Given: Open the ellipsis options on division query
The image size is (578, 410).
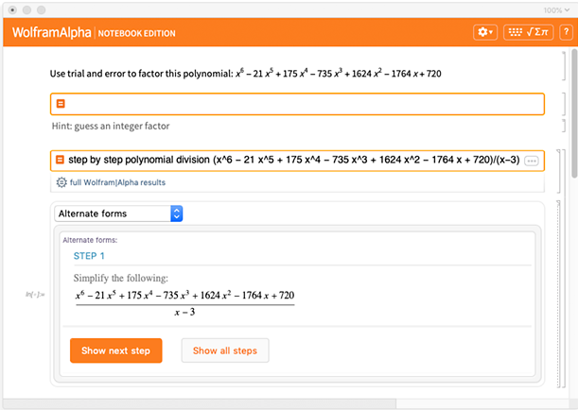Looking at the screenshot, I should coord(532,161).
